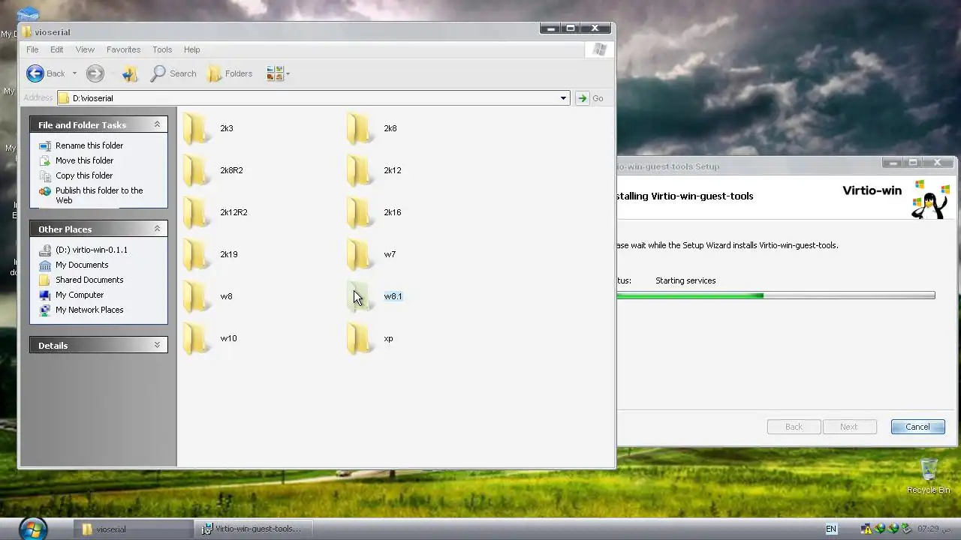The image size is (961, 540).
Task: Select the xp folder icon
Action: click(361, 338)
